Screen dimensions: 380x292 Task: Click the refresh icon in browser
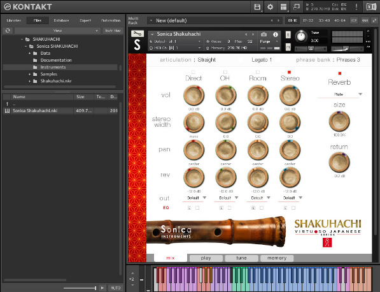pyautogui.click(x=8, y=31)
